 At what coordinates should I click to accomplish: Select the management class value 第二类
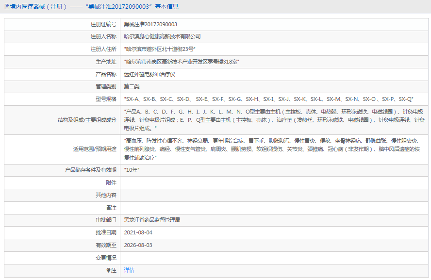pyautogui.click(x=132, y=86)
